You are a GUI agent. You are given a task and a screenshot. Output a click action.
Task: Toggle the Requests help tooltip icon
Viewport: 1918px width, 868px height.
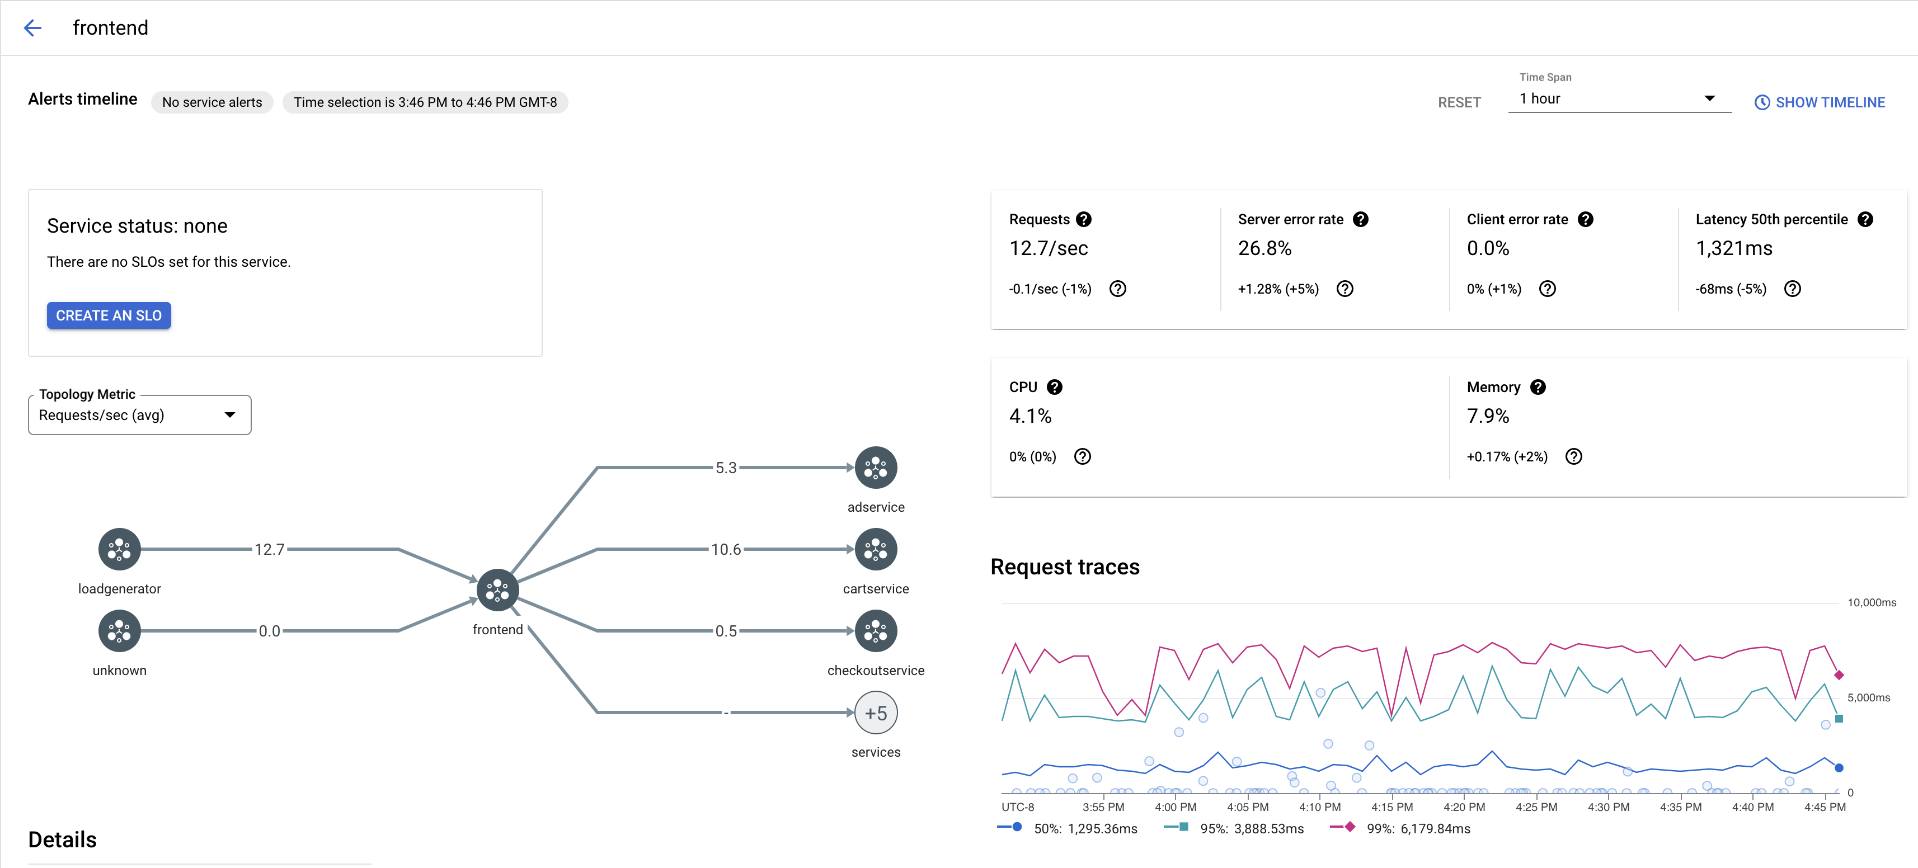tap(1083, 219)
